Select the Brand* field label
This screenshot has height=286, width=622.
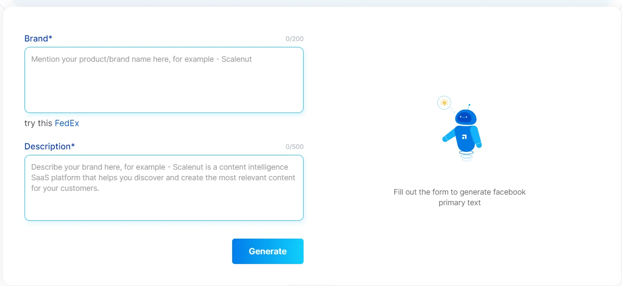coord(38,38)
